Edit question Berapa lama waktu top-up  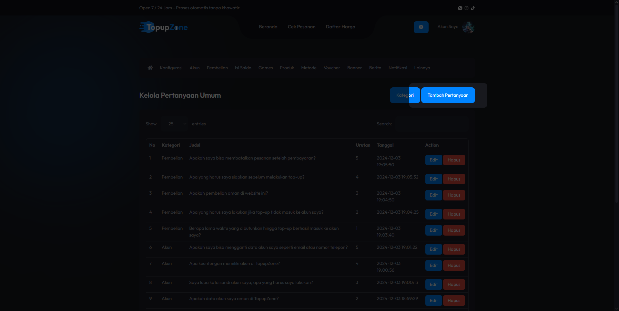(433, 230)
